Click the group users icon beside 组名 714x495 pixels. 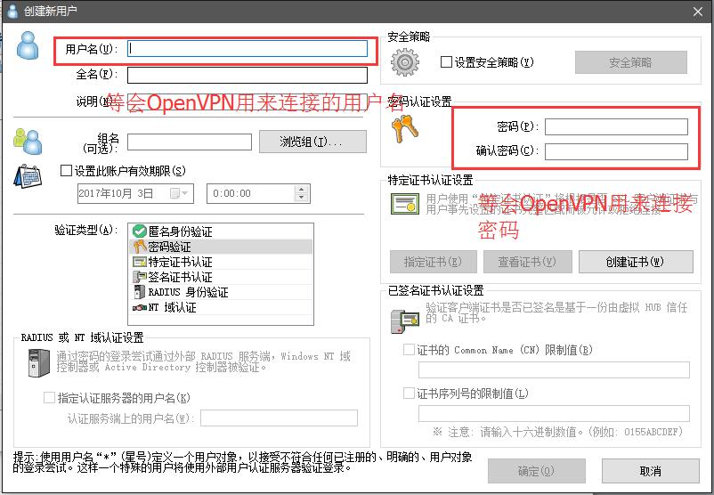[28, 142]
